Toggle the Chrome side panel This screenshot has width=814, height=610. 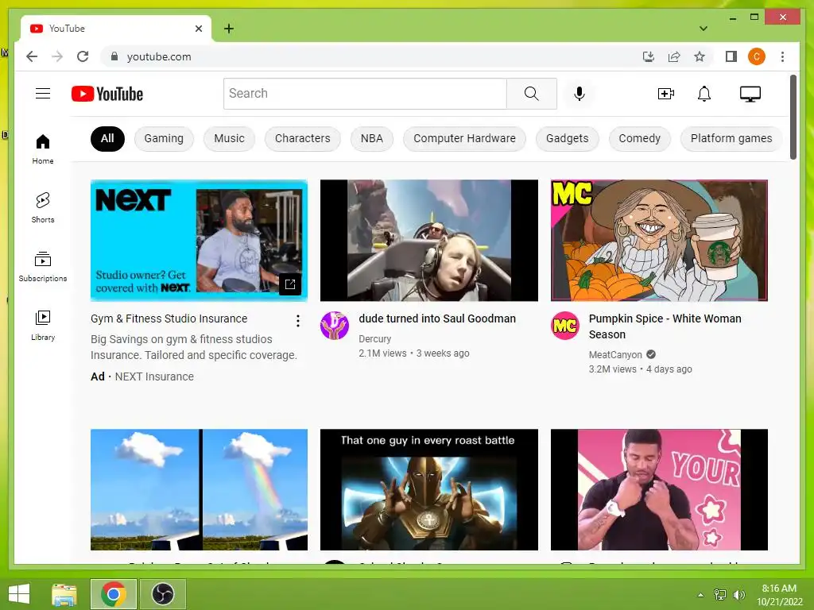(x=731, y=56)
